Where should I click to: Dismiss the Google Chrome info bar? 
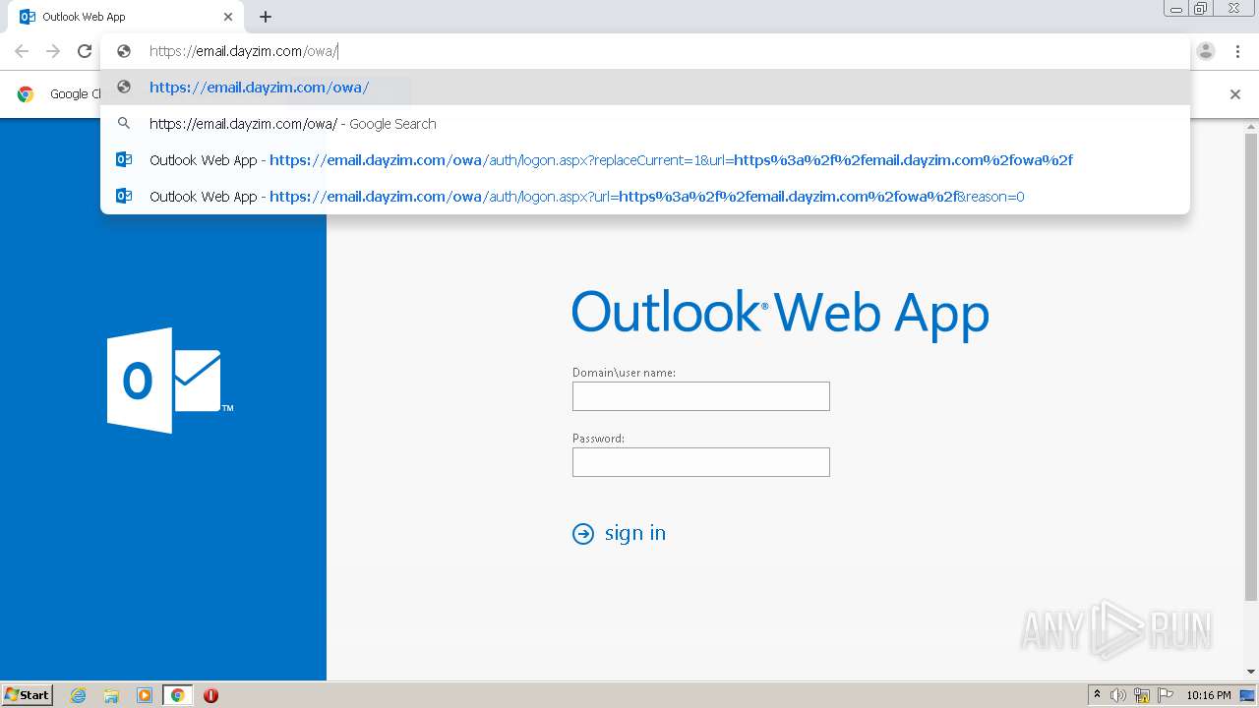[x=1235, y=94]
